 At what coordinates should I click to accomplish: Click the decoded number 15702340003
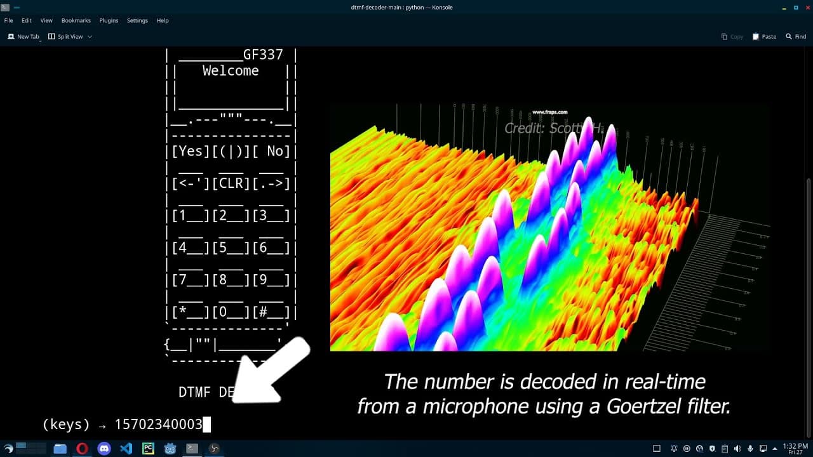158,425
